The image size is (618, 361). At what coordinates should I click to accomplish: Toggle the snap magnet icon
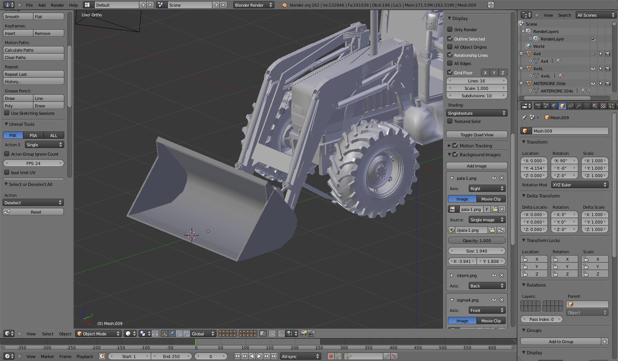[x=282, y=334]
